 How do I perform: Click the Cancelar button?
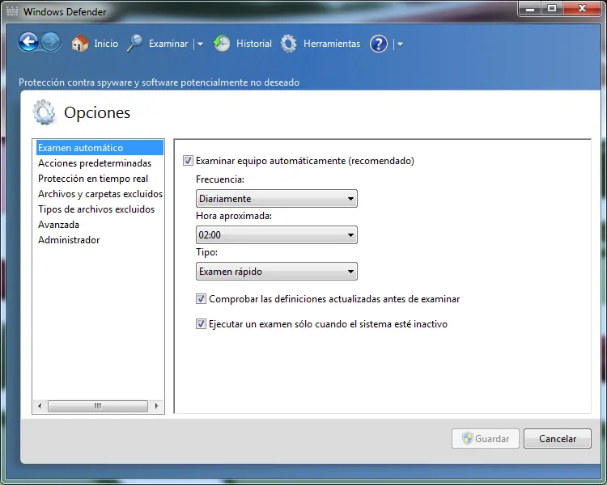click(x=558, y=439)
